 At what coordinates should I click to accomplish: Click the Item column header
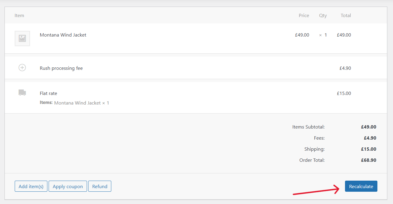coord(19,15)
